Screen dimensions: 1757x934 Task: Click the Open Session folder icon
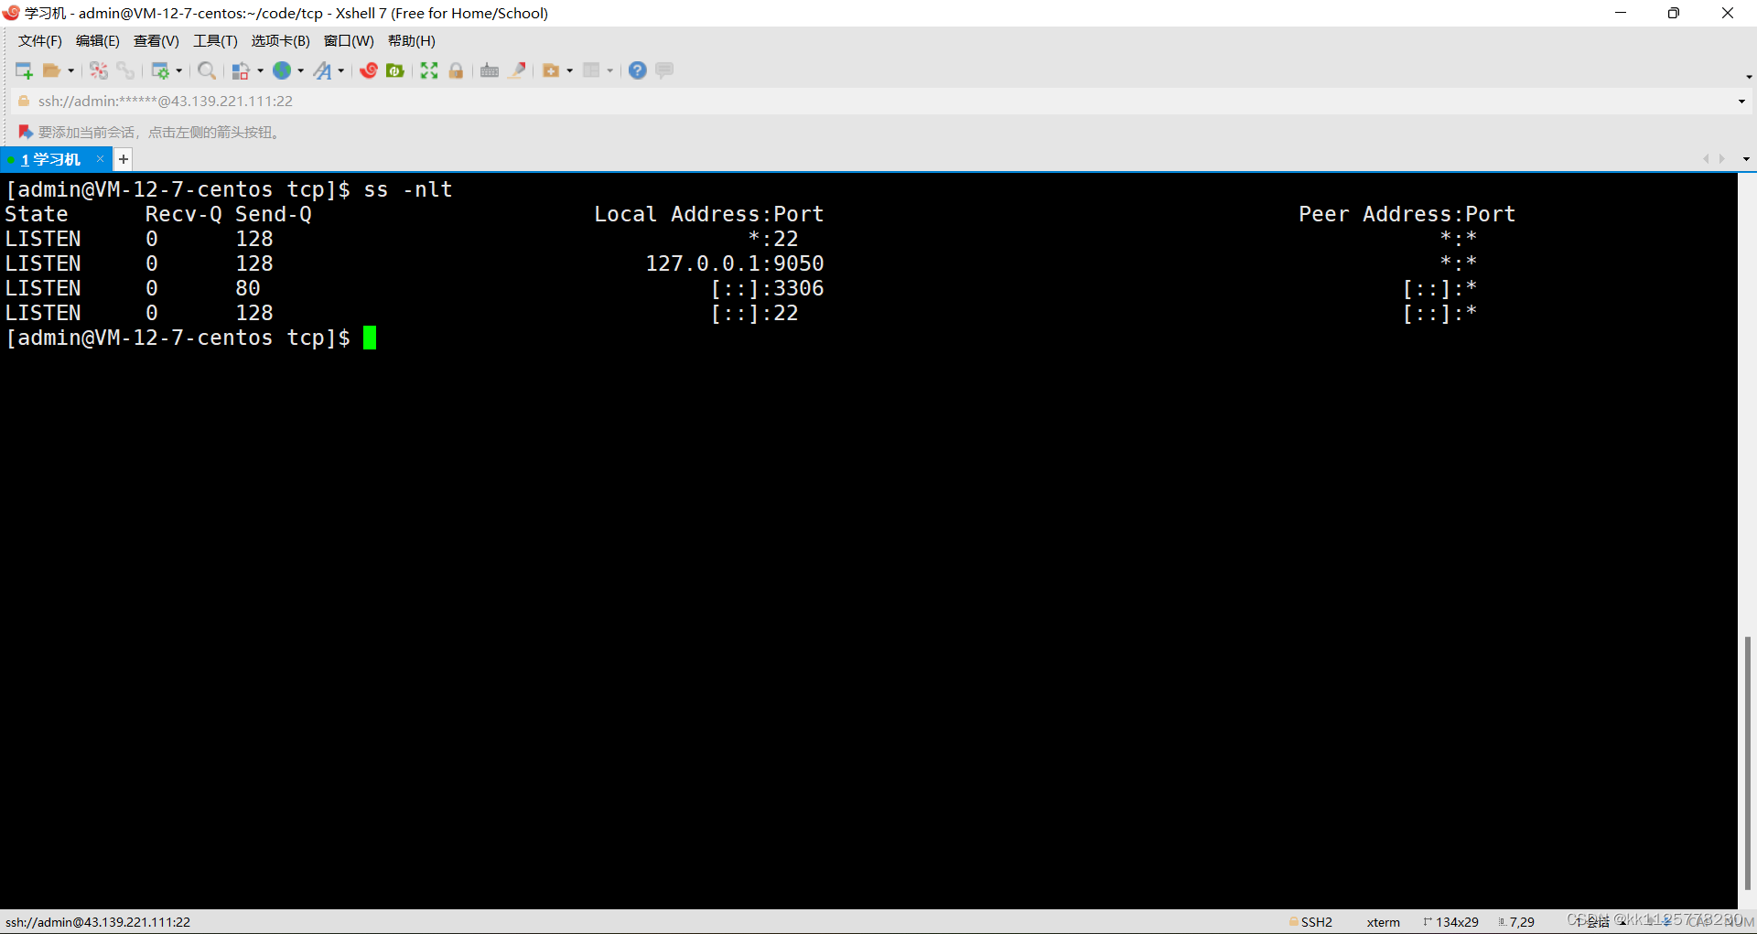tap(52, 70)
